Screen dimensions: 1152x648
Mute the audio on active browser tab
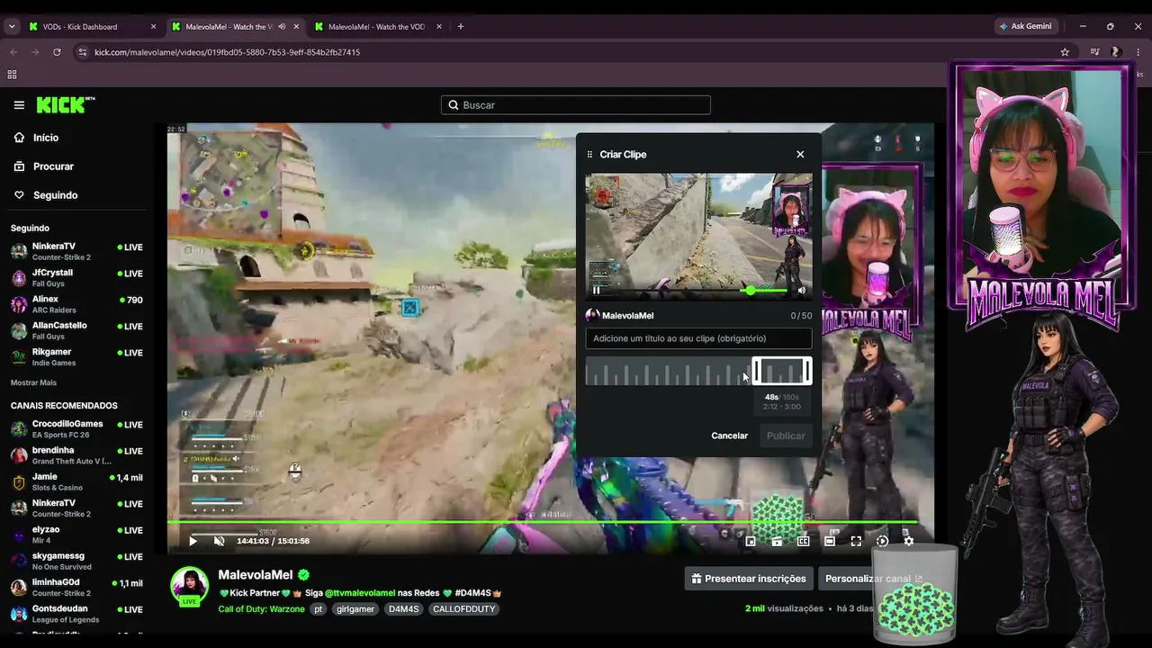pyautogui.click(x=282, y=26)
